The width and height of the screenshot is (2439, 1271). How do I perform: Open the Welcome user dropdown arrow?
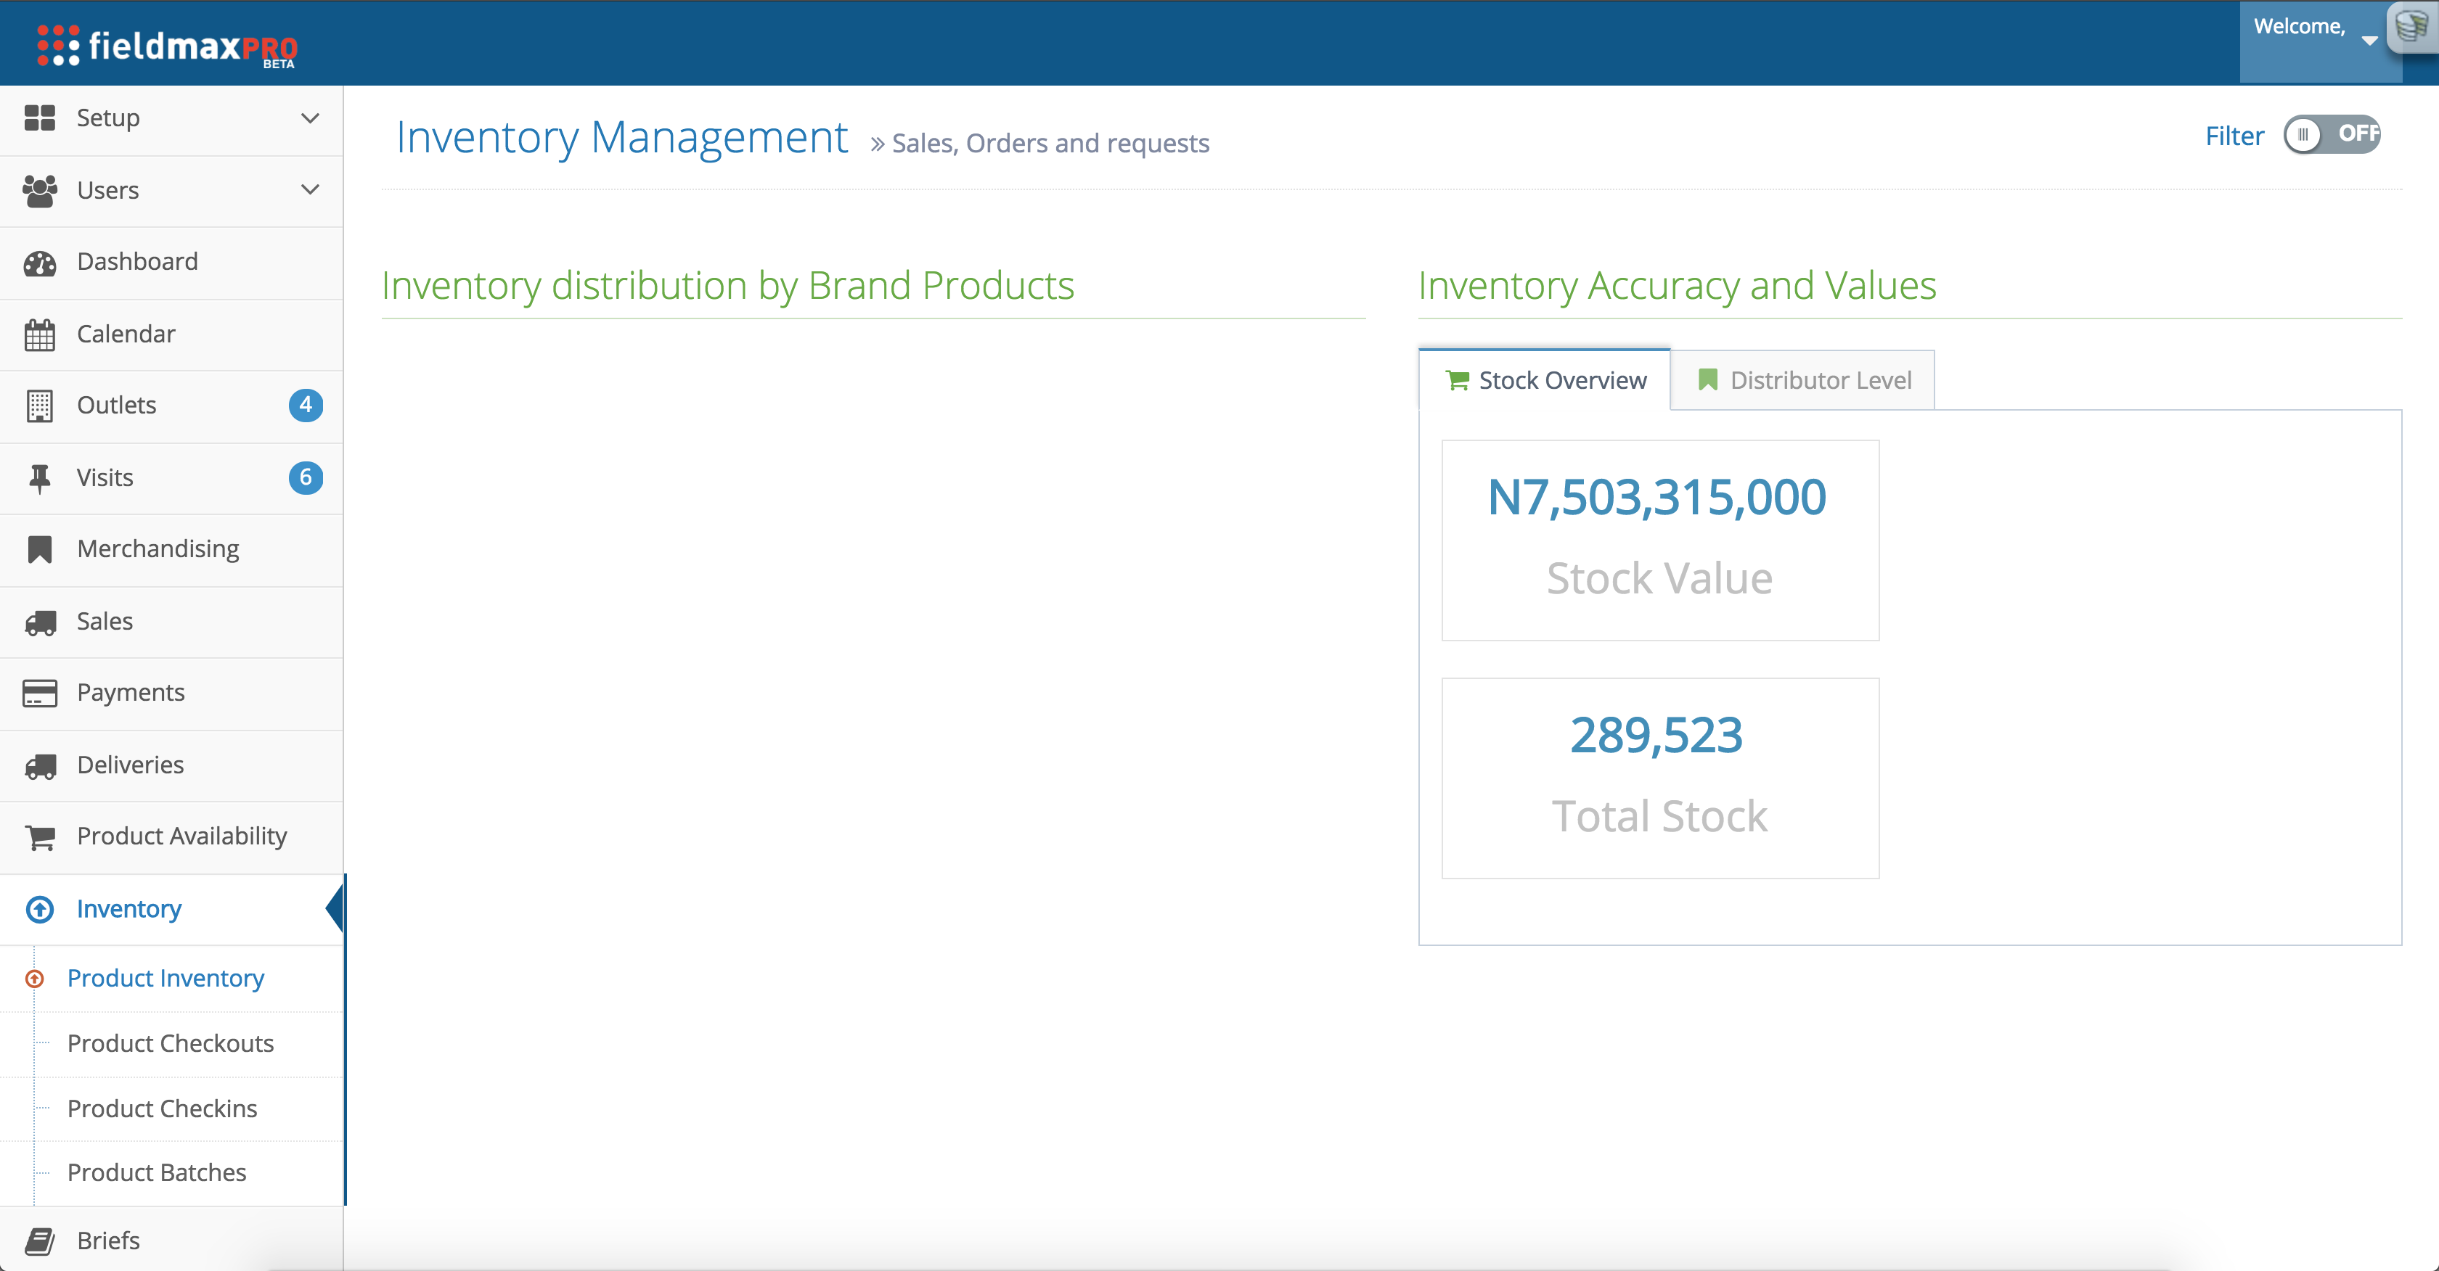pos(2369,41)
